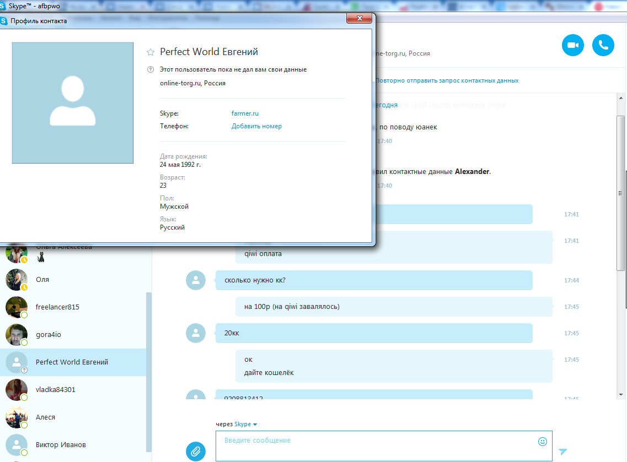The height and width of the screenshot is (462, 627).
Task: Select Perfect World Евгений in contact list
Action: pos(73,362)
